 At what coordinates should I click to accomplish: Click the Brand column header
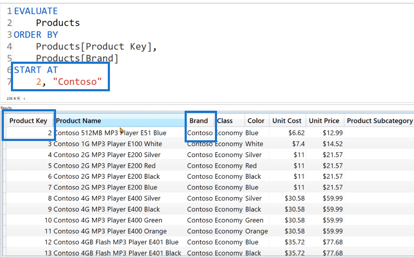pyautogui.click(x=199, y=121)
